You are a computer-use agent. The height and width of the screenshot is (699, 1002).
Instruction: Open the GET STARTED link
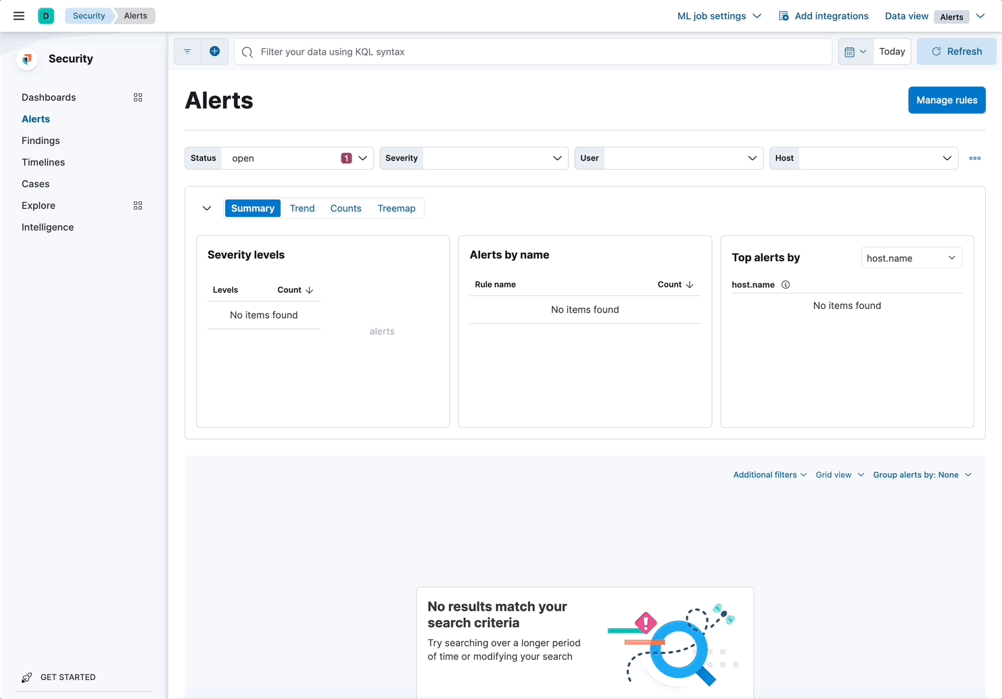coord(68,677)
